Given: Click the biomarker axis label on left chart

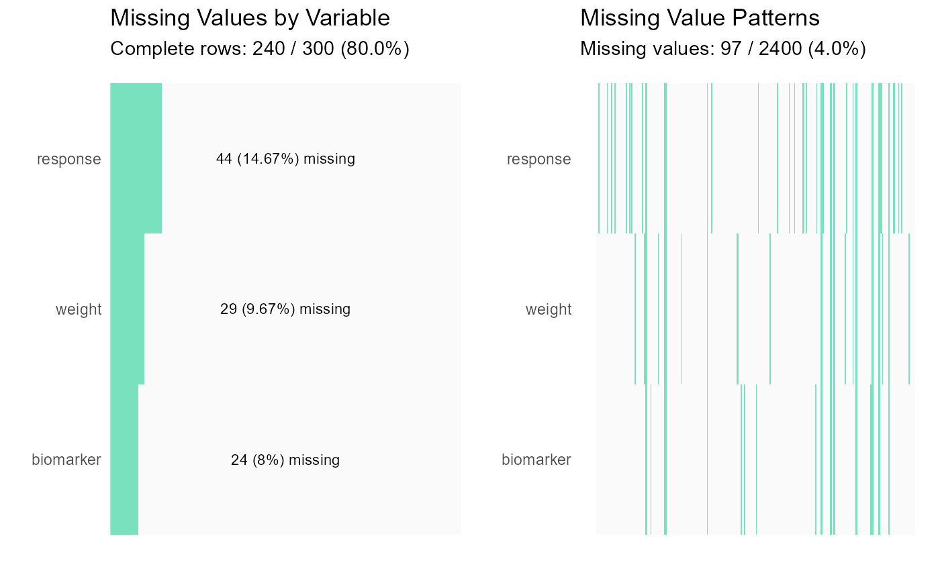Looking at the screenshot, I should [x=66, y=460].
